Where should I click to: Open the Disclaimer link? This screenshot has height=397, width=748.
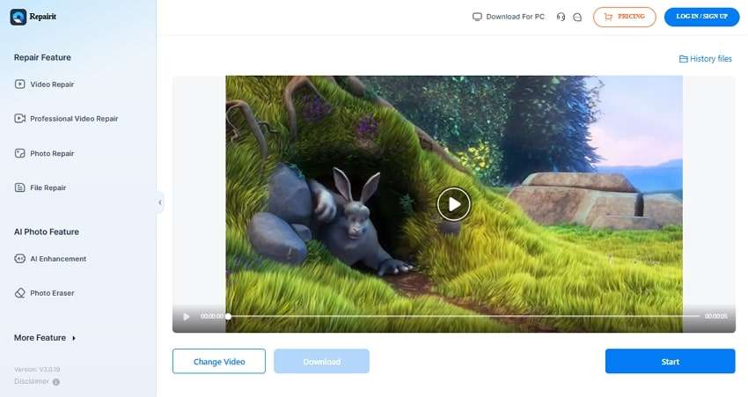tap(32, 381)
